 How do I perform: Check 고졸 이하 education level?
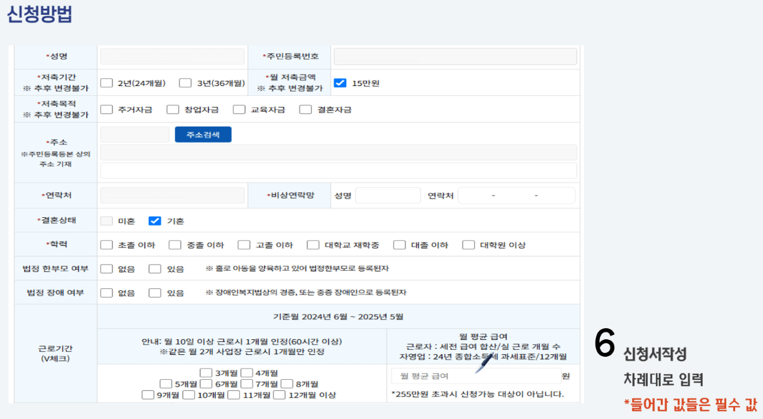coord(244,245)
